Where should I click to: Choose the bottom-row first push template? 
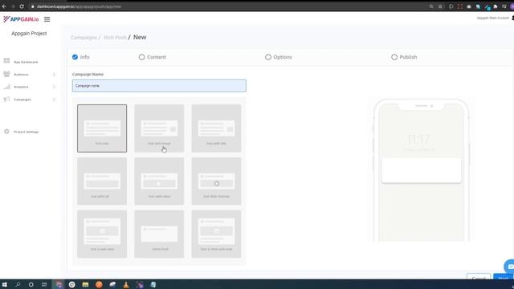point(102,234)
